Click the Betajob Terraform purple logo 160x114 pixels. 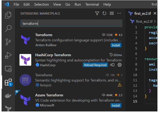pos(25,80)
